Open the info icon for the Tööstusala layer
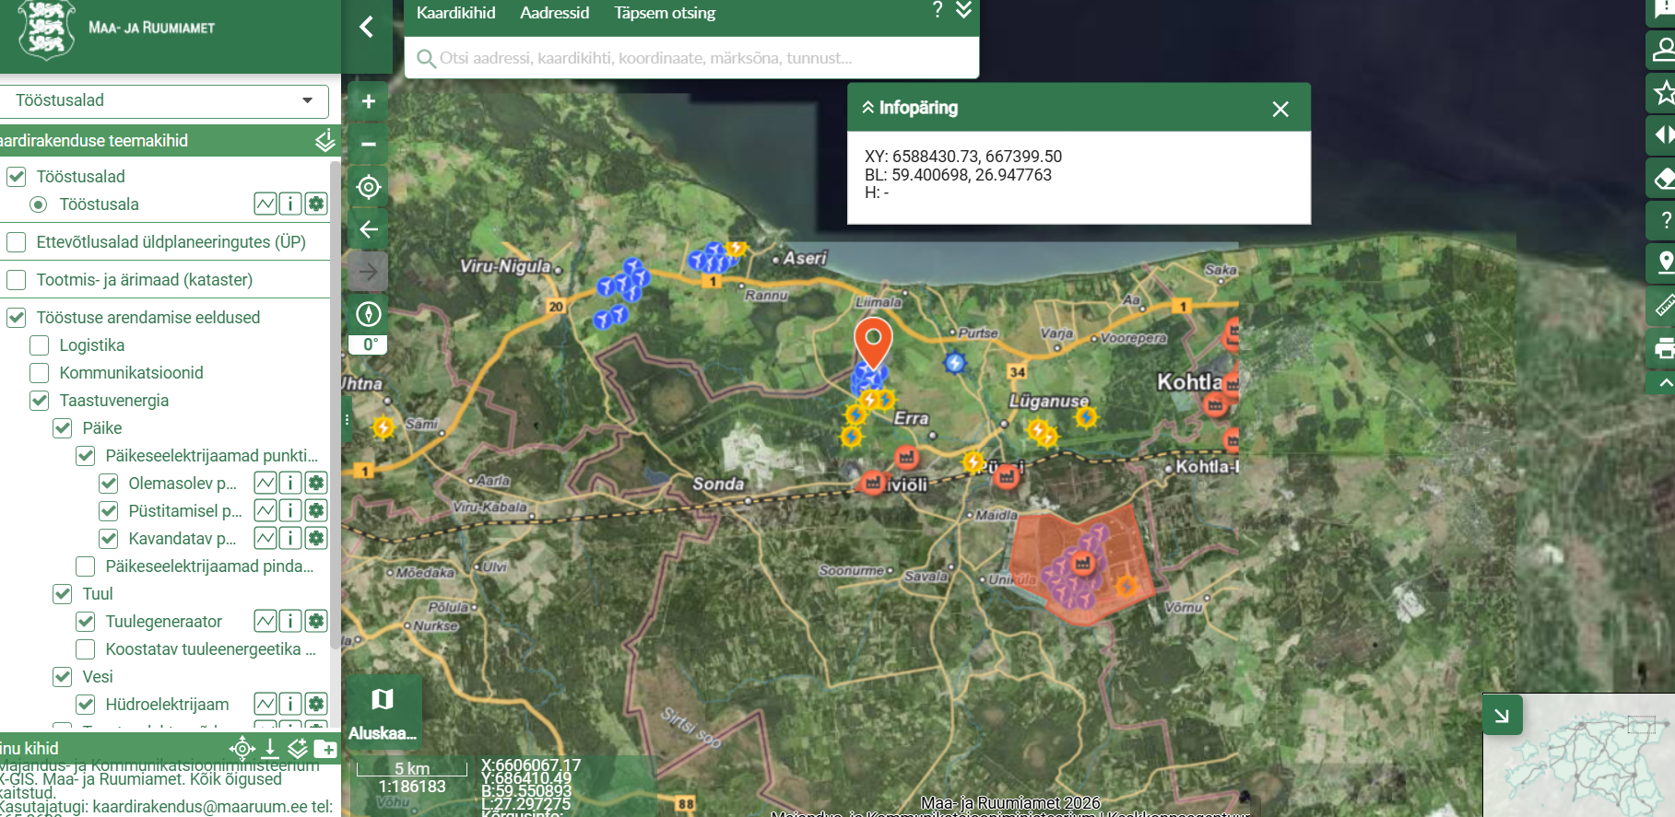Viewport: 1675px width, 817px height. 289,204
